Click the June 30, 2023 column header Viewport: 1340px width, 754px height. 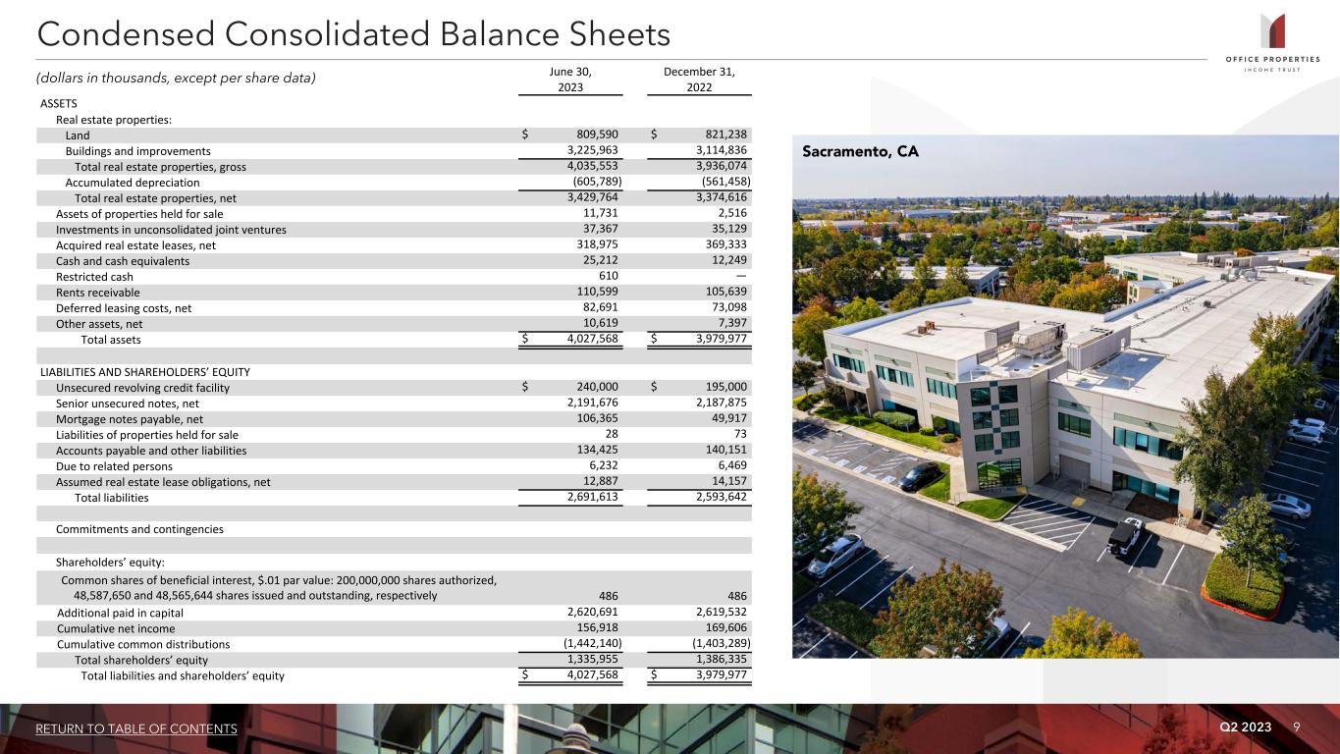click(570, 80)
